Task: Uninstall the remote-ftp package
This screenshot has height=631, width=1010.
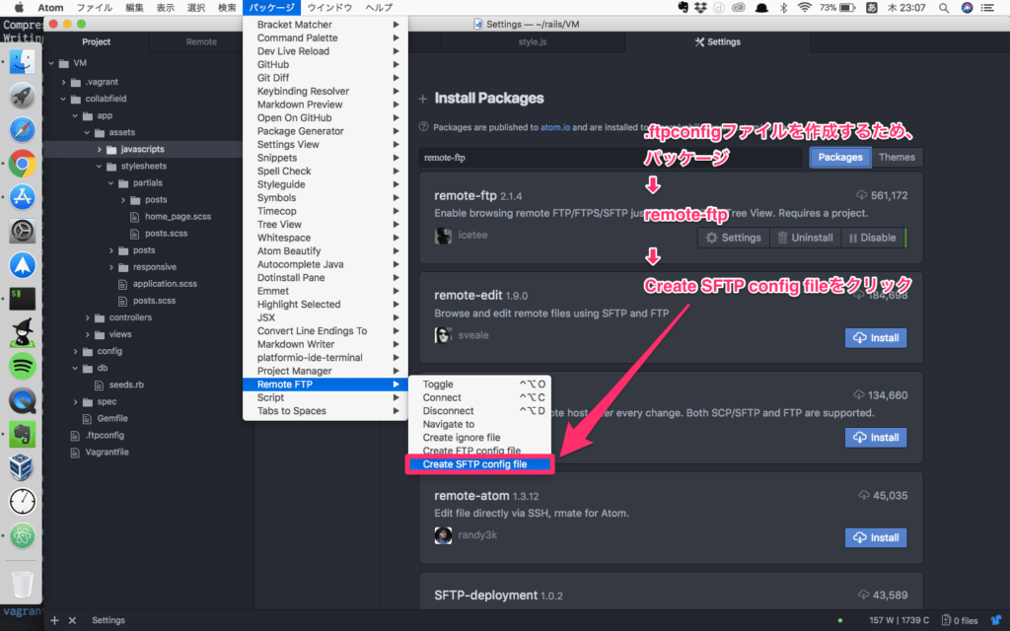Action: (x=805, y=238)
